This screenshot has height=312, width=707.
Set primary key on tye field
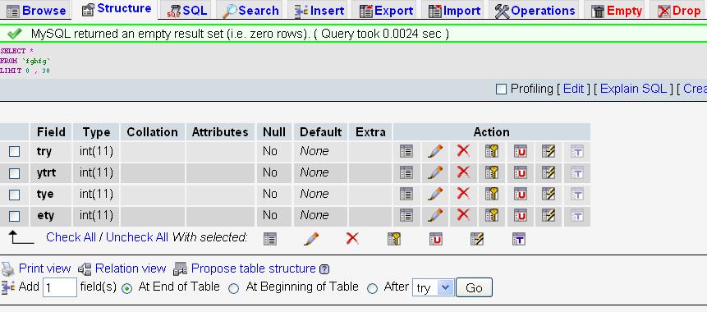tap(492, 194)
